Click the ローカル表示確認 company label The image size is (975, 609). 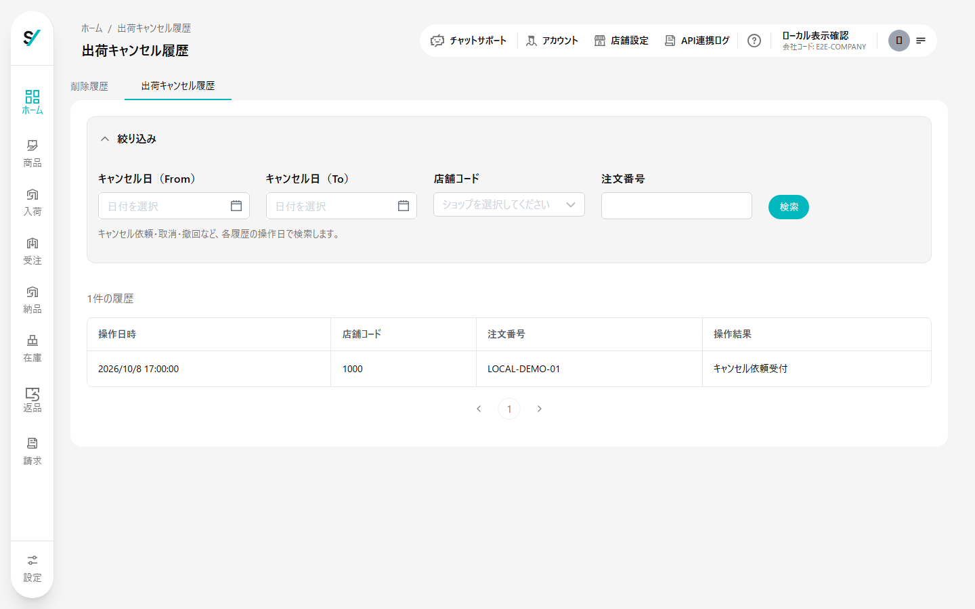point(815,35)
